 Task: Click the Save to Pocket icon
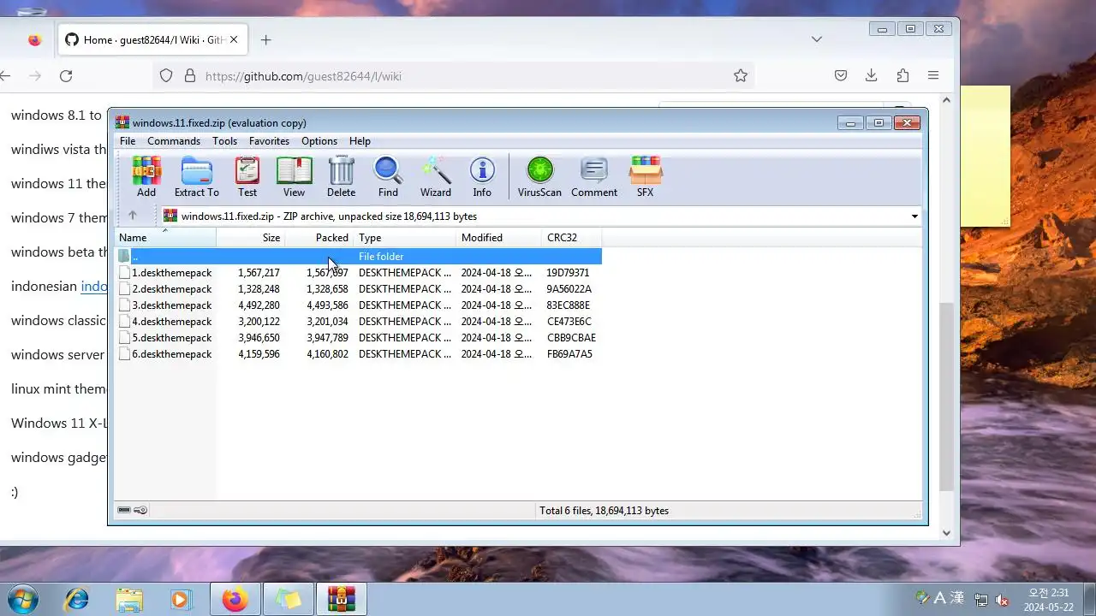(841, 76)
